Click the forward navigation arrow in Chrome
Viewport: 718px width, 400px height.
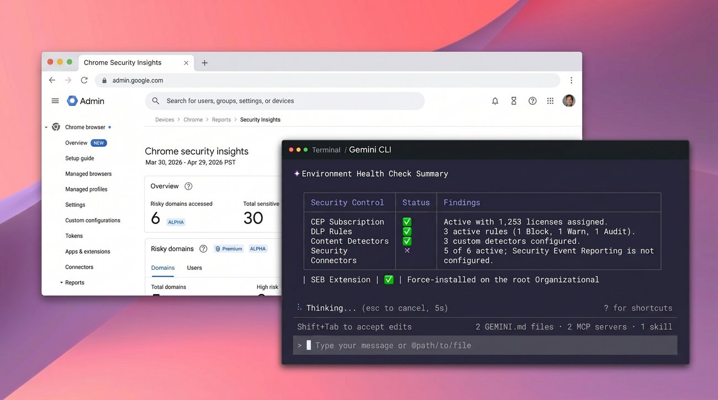coord(68,80)
